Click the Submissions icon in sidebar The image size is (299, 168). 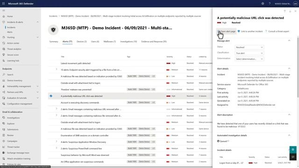click(4, 129)
